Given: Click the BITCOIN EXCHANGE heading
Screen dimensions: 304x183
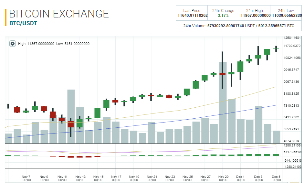Looking at the screenshot, I should (59, 14).
